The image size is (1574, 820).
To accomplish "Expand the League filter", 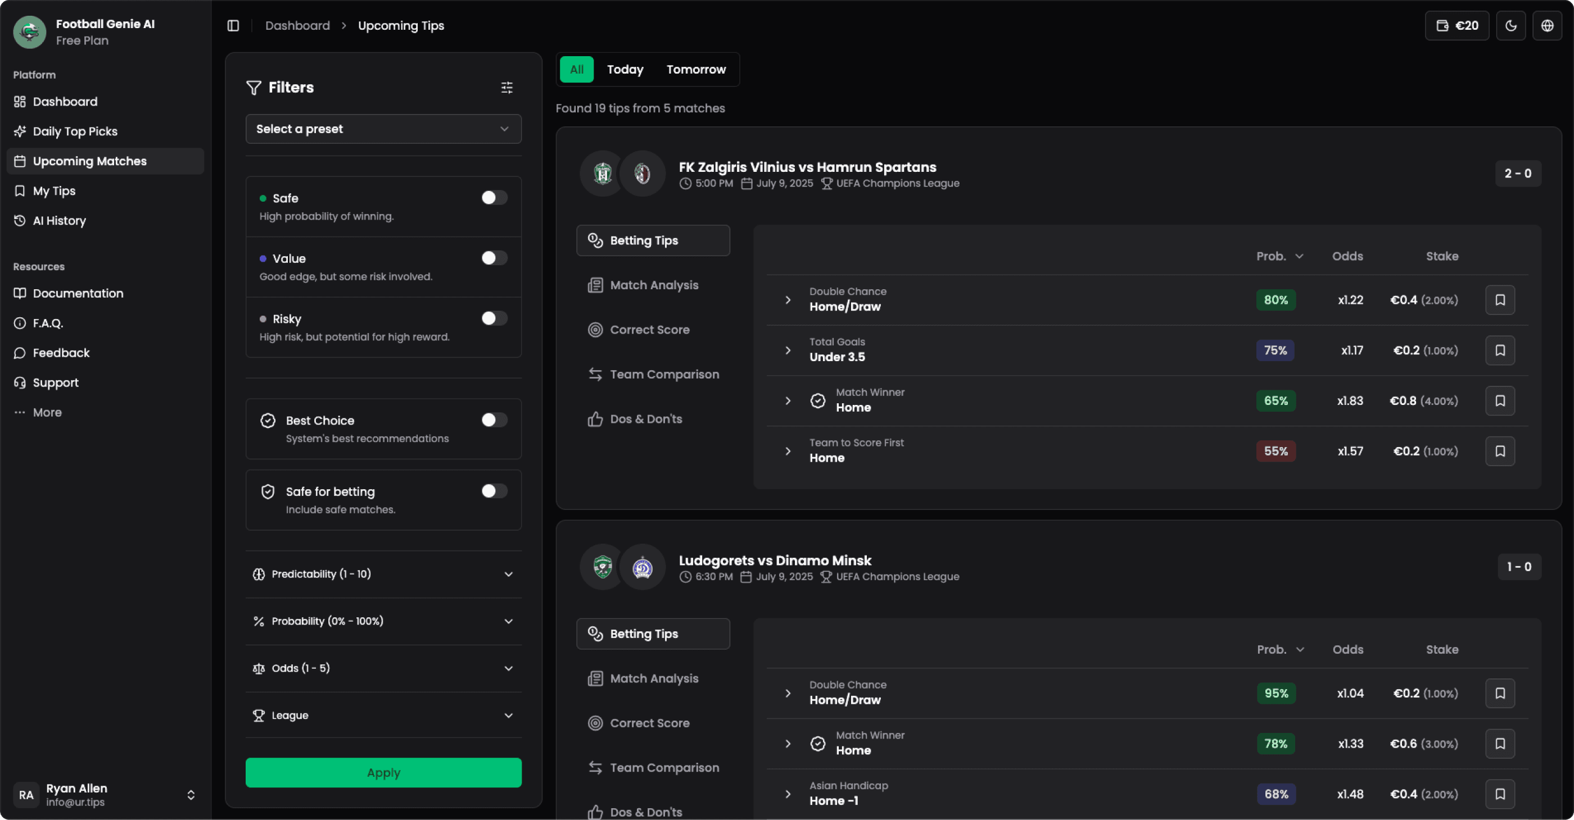I will (x=383, y=716).
